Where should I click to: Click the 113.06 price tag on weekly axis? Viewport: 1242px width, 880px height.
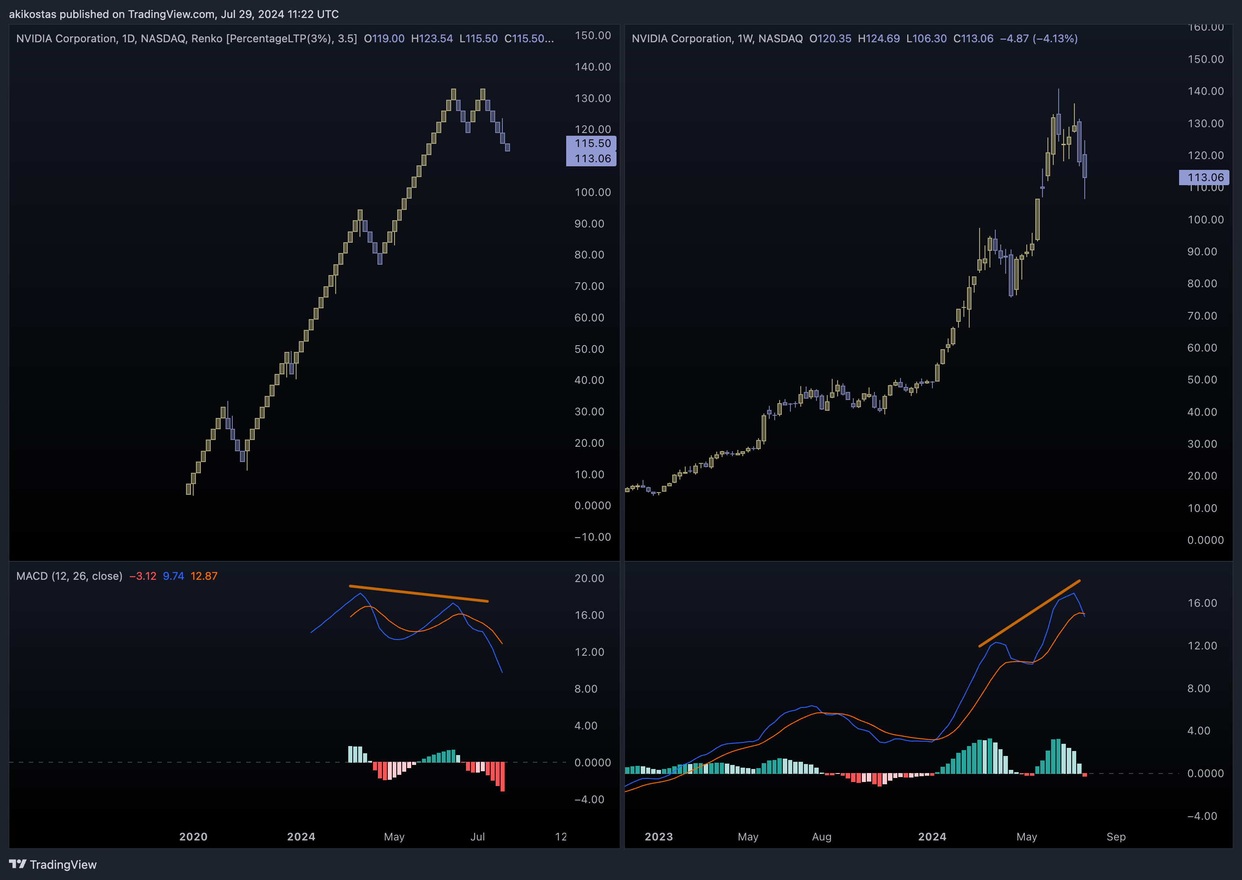[1204, 177]
